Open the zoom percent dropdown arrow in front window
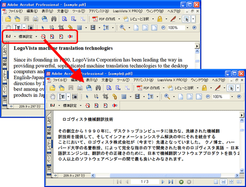The width and height of the screenshot is (246, 187). point(232,96)
